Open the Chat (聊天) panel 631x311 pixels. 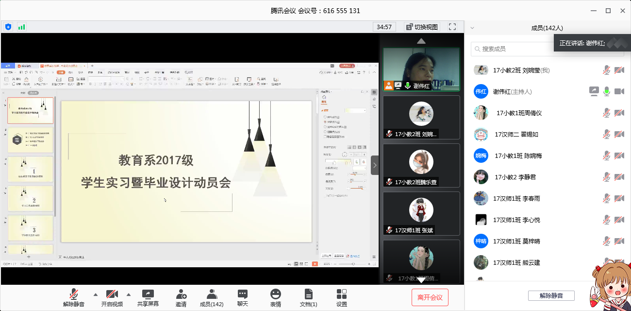click(x=243, y=298)
